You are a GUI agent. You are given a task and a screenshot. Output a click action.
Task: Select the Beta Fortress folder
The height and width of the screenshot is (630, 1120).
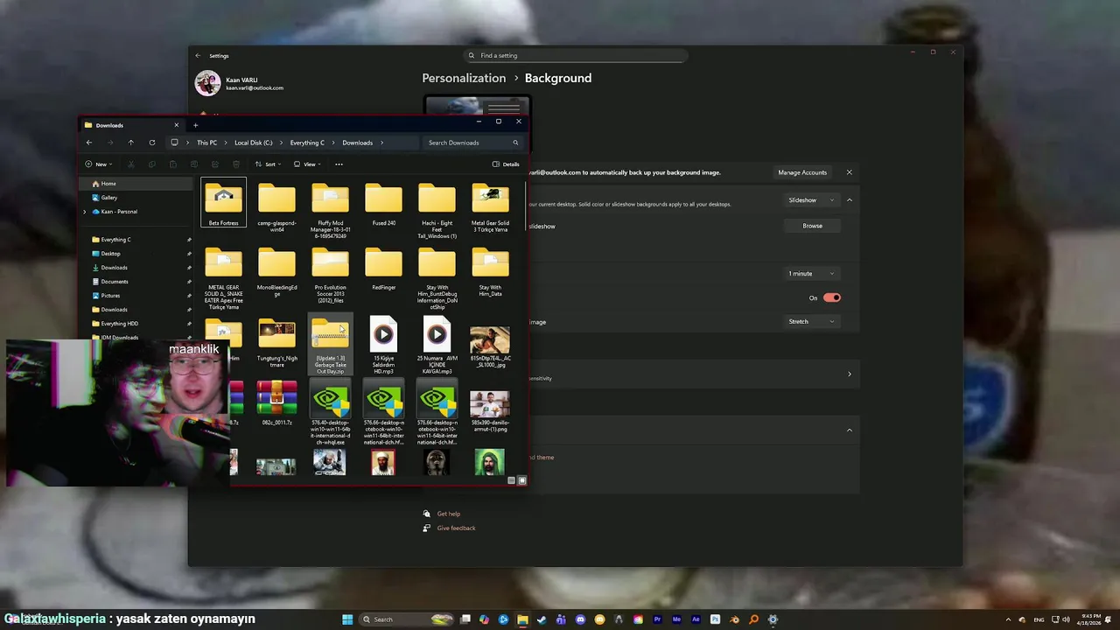[x=223, y=204]
